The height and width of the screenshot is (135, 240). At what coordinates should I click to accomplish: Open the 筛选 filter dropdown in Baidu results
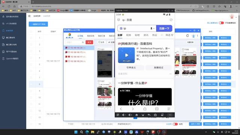(x=169, y=35)
